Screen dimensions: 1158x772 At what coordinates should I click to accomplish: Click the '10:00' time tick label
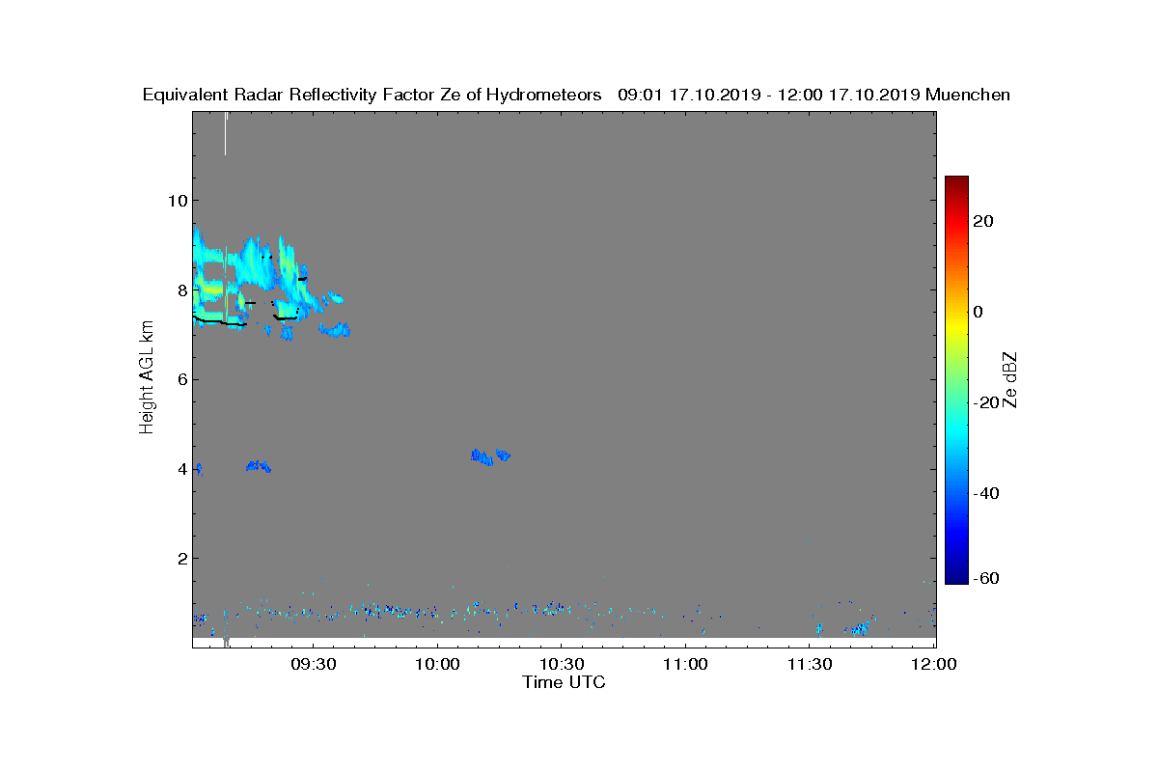(x=437, y=665)
